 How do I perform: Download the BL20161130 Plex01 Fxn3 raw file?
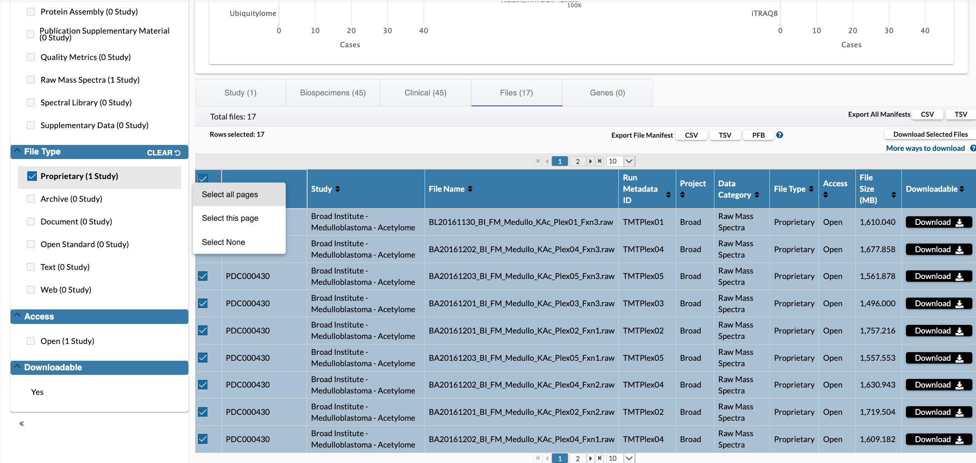[x=938, y=222]
